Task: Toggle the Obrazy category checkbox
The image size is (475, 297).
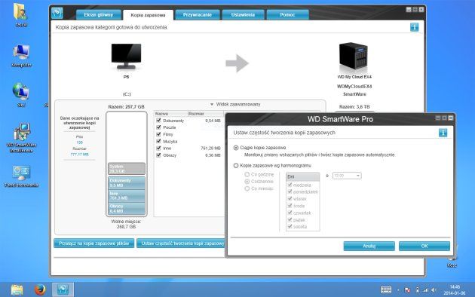Action: click(158, 155)
